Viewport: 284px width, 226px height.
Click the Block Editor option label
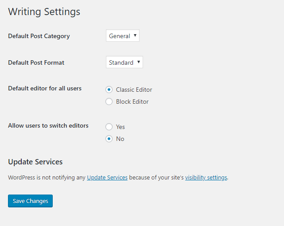pyautogui.click(x=132, y=101)
